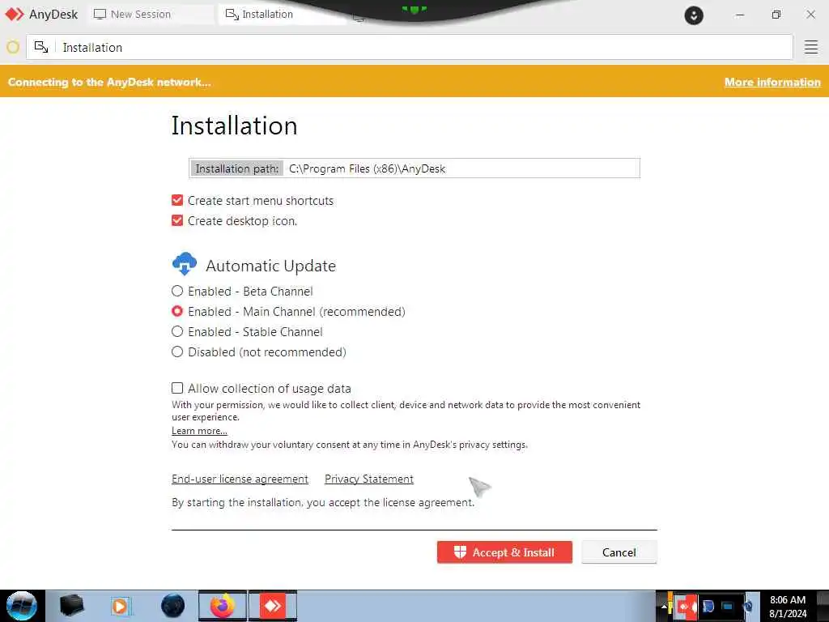Click the round dark download arrow icon

tap(694, 15)
